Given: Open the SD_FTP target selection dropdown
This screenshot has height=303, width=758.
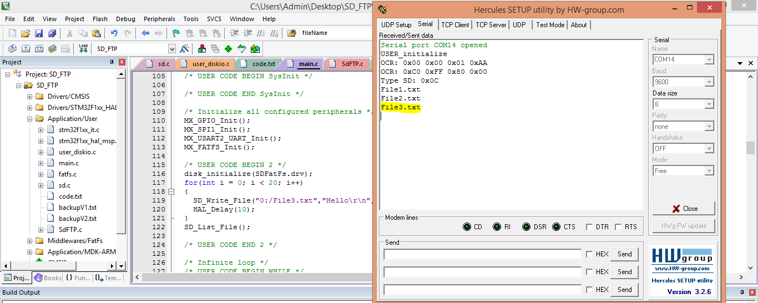Looking at the screenshot, I should tap(171, 49).
